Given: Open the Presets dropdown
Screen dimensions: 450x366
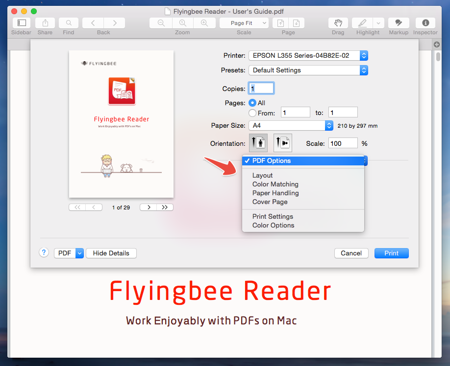Looking at the screenshot, I should point(308,70).
